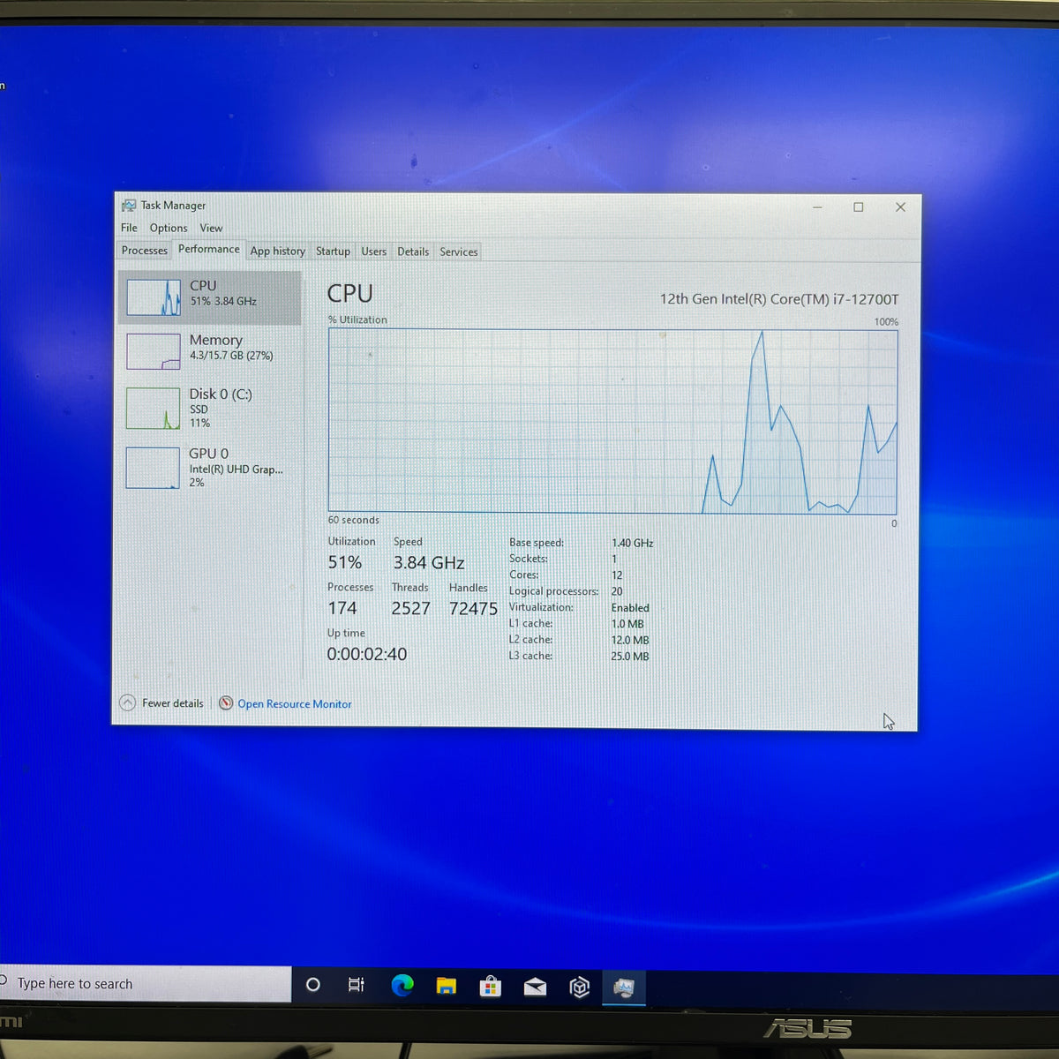This screenshot has height=1059, width=1059.
Task: Open Microsoft Store from the taskbar
Action: 491,986
